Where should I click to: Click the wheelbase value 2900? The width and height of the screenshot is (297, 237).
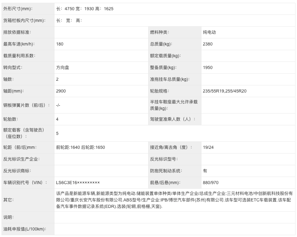pyautogui.click(x=61, y=91)
